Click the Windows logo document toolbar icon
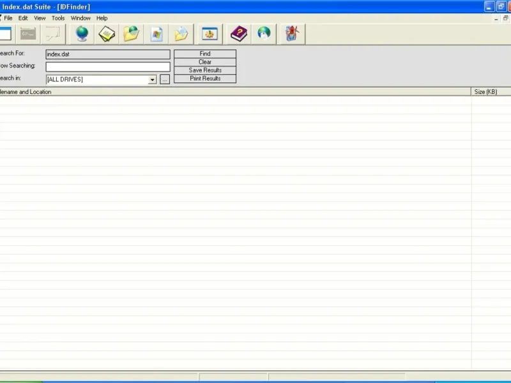Viewport: 511px width, 383px height. [x=156, y=34]
